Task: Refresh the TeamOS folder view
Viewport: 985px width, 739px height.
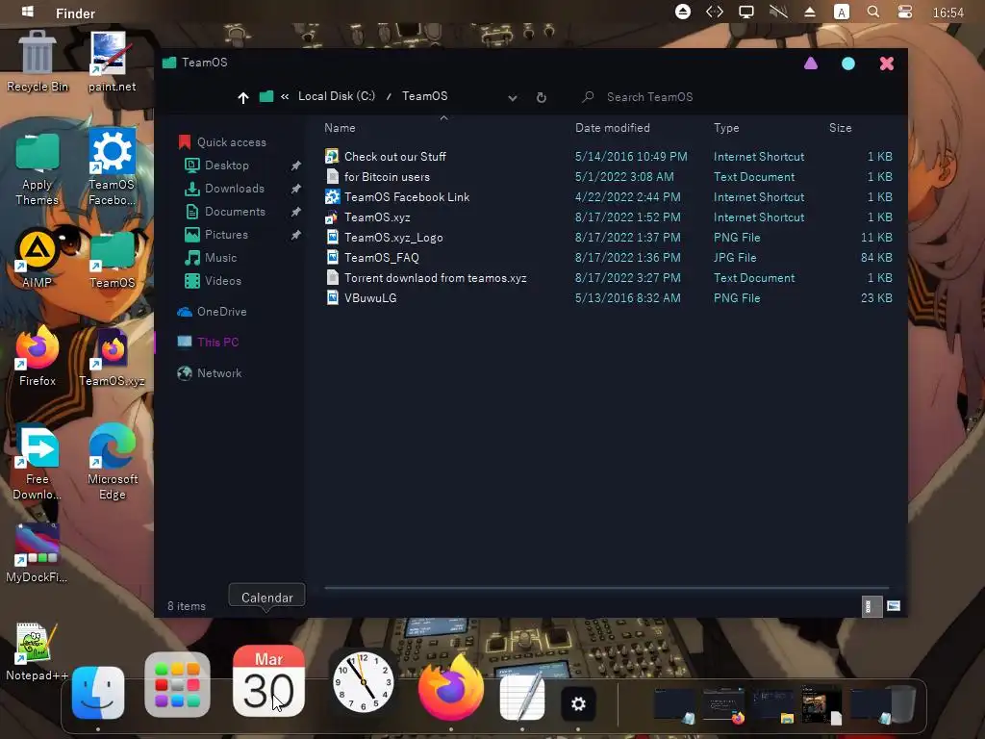Action: point(541,97)
